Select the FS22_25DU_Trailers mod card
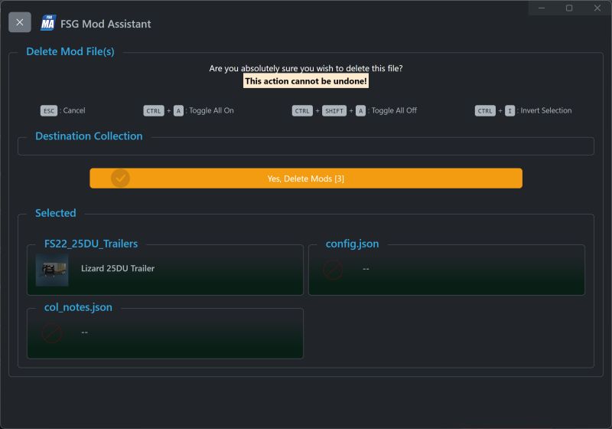This screenshot has height=429, width=612. tap(165, 270)
